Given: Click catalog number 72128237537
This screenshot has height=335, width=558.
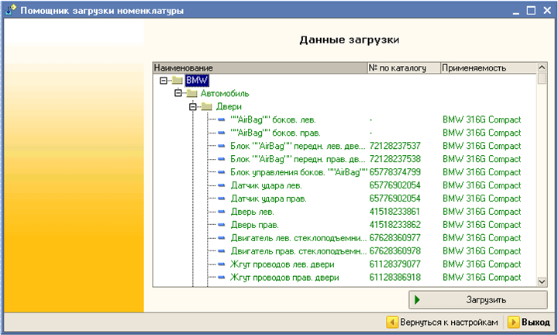Looking at the screenshot, I should (395, 146).
